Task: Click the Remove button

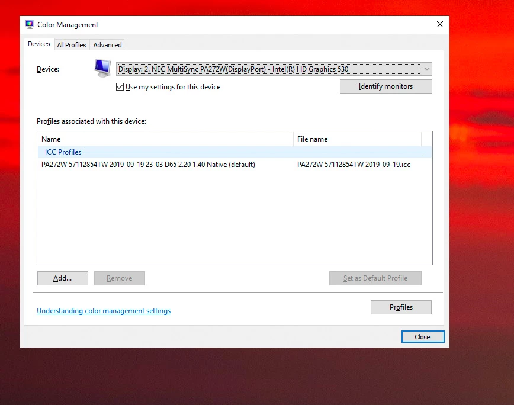Action: 120,278
